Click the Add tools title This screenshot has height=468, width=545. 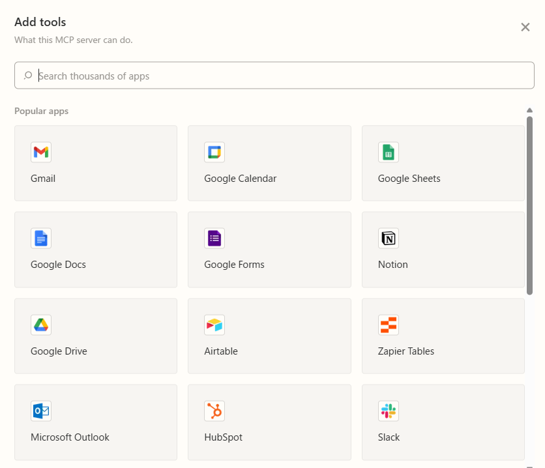tap(40, 22)
